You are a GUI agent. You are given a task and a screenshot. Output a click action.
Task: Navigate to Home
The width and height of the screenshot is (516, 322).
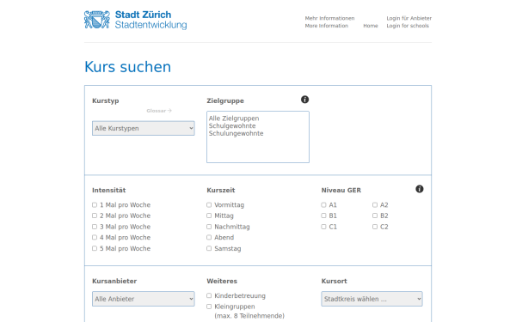371,26
